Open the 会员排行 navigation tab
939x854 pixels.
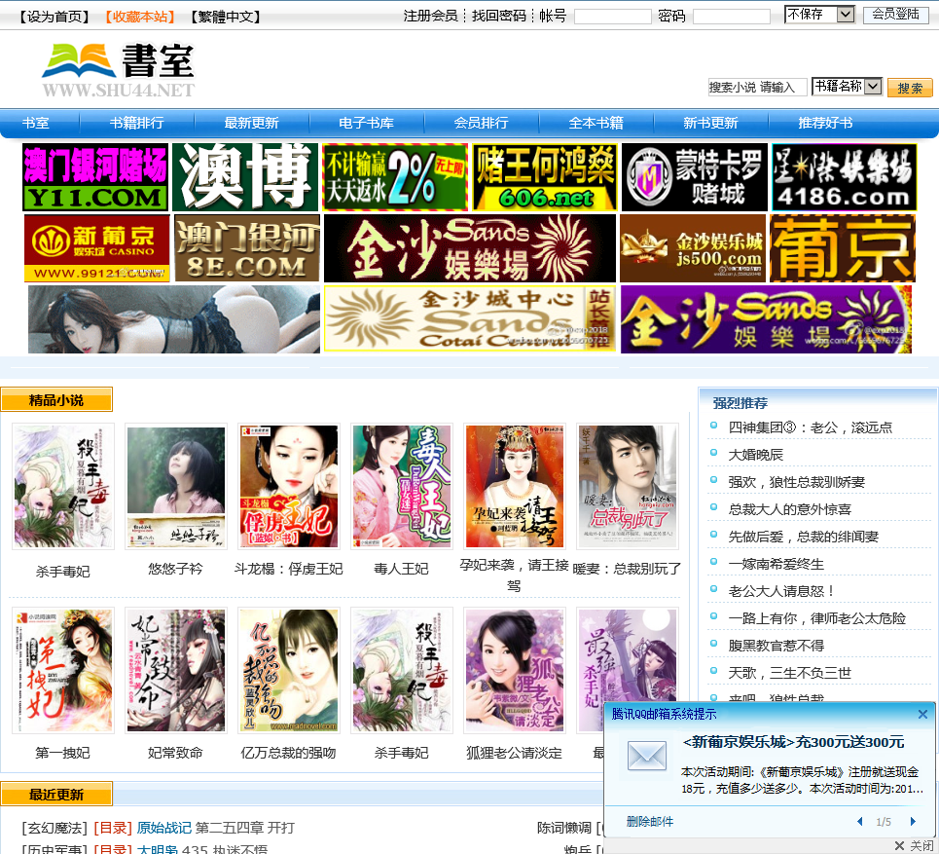click(481, 123)
